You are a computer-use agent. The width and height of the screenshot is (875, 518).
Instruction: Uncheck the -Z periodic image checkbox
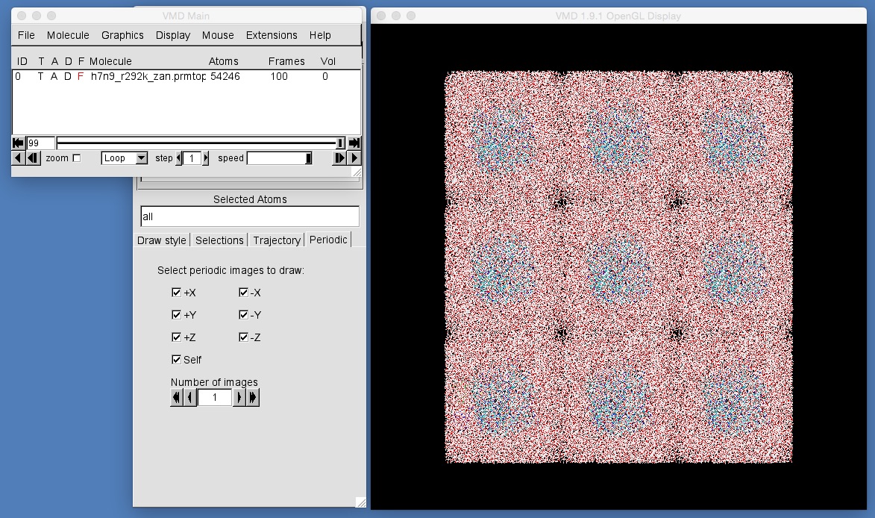[x=243, y=337]
